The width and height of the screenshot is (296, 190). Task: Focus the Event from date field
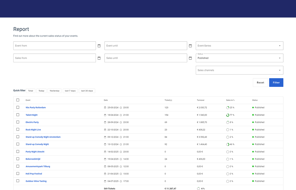(x=54, y=46)
